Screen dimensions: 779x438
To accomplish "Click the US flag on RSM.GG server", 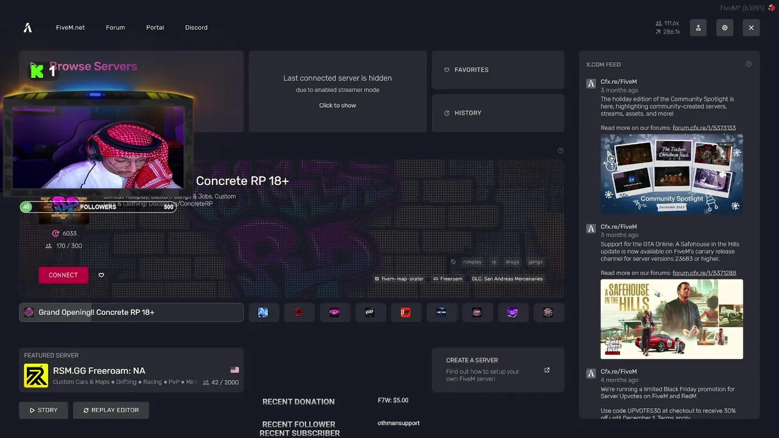I will point(235,370).
